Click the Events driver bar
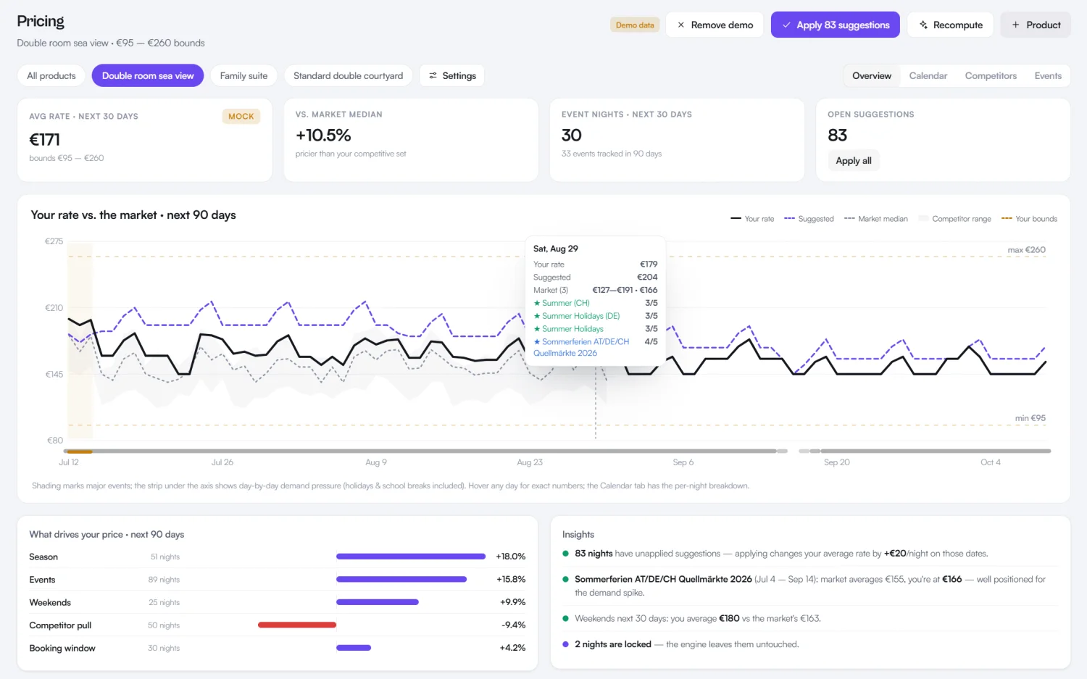 [401, 579]
